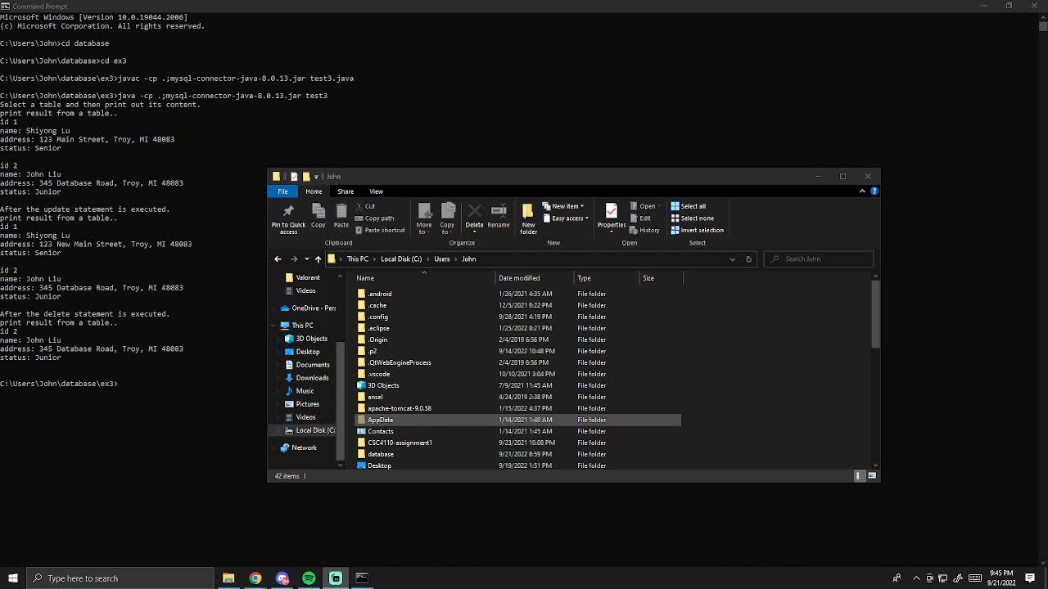Click the File Explorer taskbar icon
This screenshot has width=1048, height=589.
click(x=228, y=578)
